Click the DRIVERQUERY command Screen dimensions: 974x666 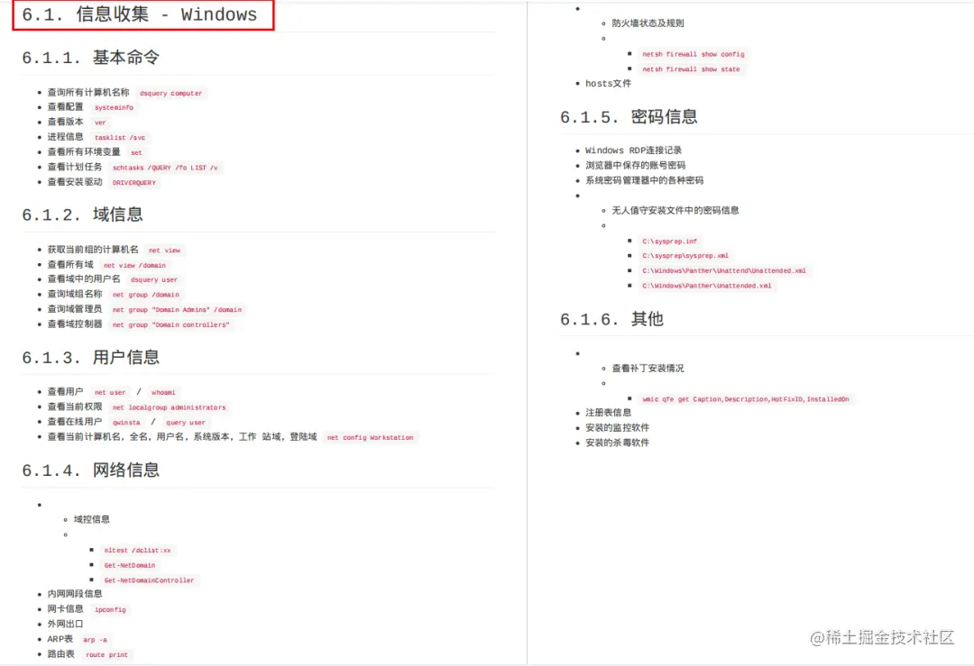(x=134, y=182)
